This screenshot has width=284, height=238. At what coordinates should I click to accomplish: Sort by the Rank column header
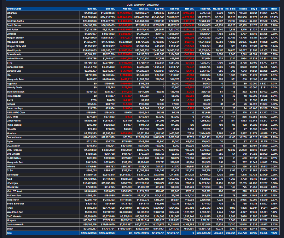point(274,9)
